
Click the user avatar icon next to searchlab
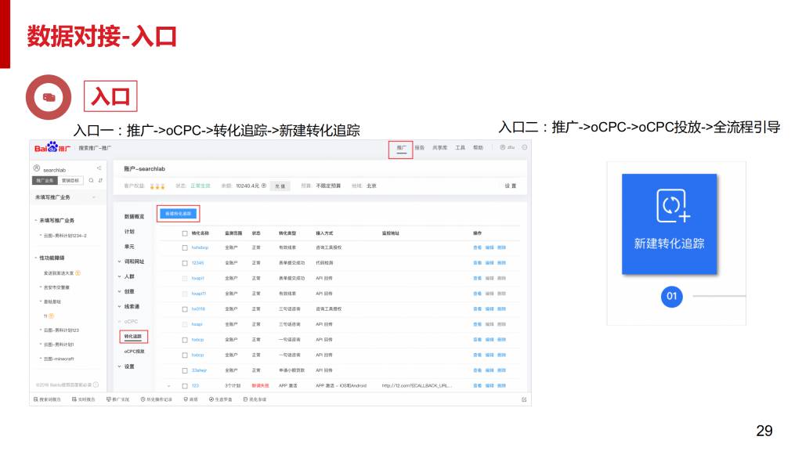click(x=37, y=168)
